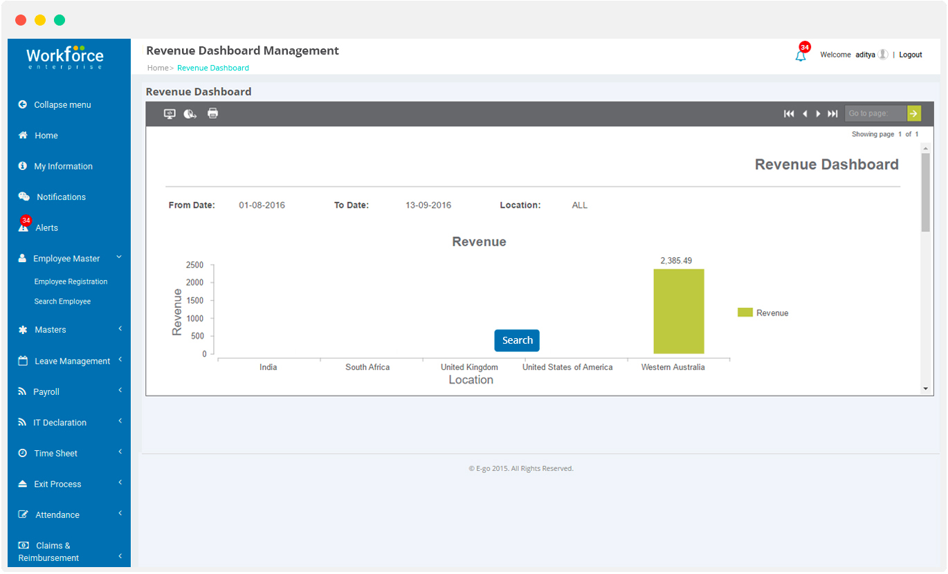
Task: Click the preview monitor icon in toolbar
Action: tap(170, 113)
